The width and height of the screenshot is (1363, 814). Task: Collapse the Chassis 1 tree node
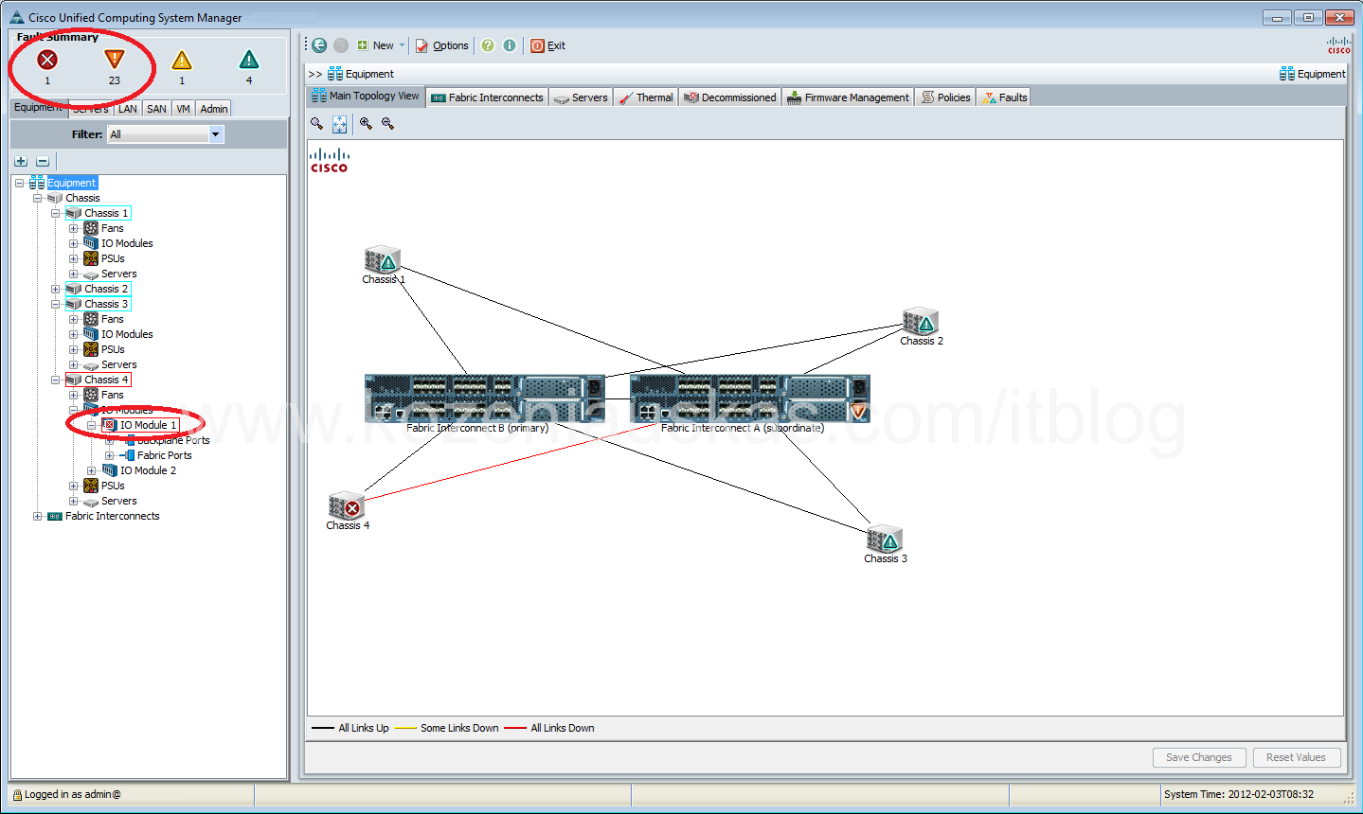click(x=56, y=213)
